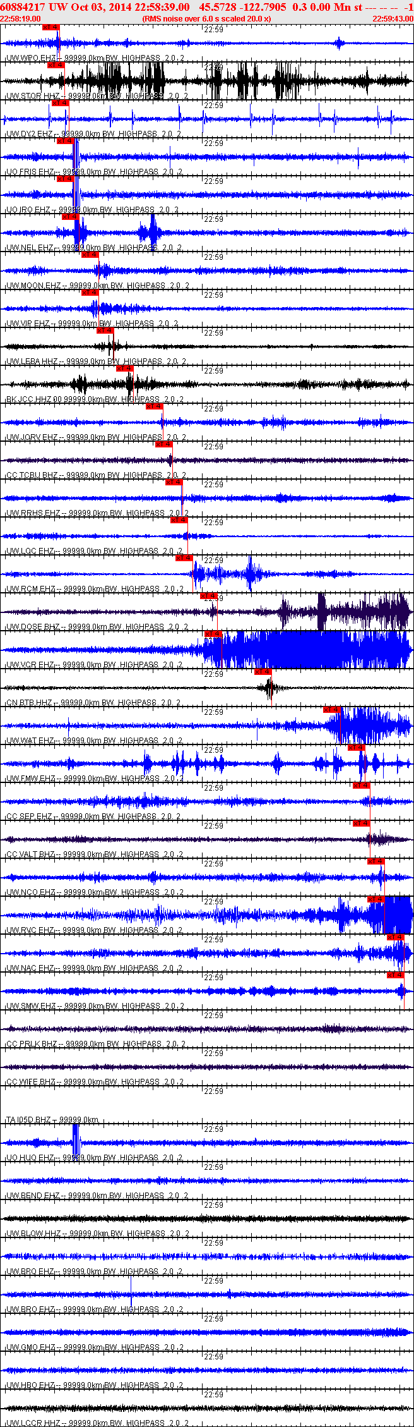Screen dimensions: 414x1427
Task: Select the UW.DY2 EHZ station label
Action: coord(29,134)
